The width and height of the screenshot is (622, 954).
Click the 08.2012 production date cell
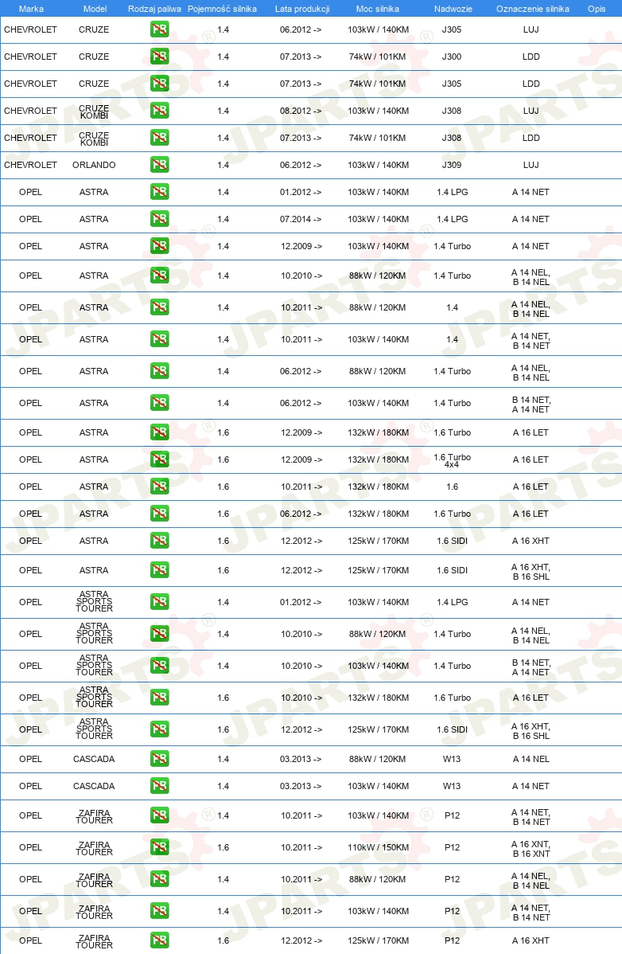301,111
